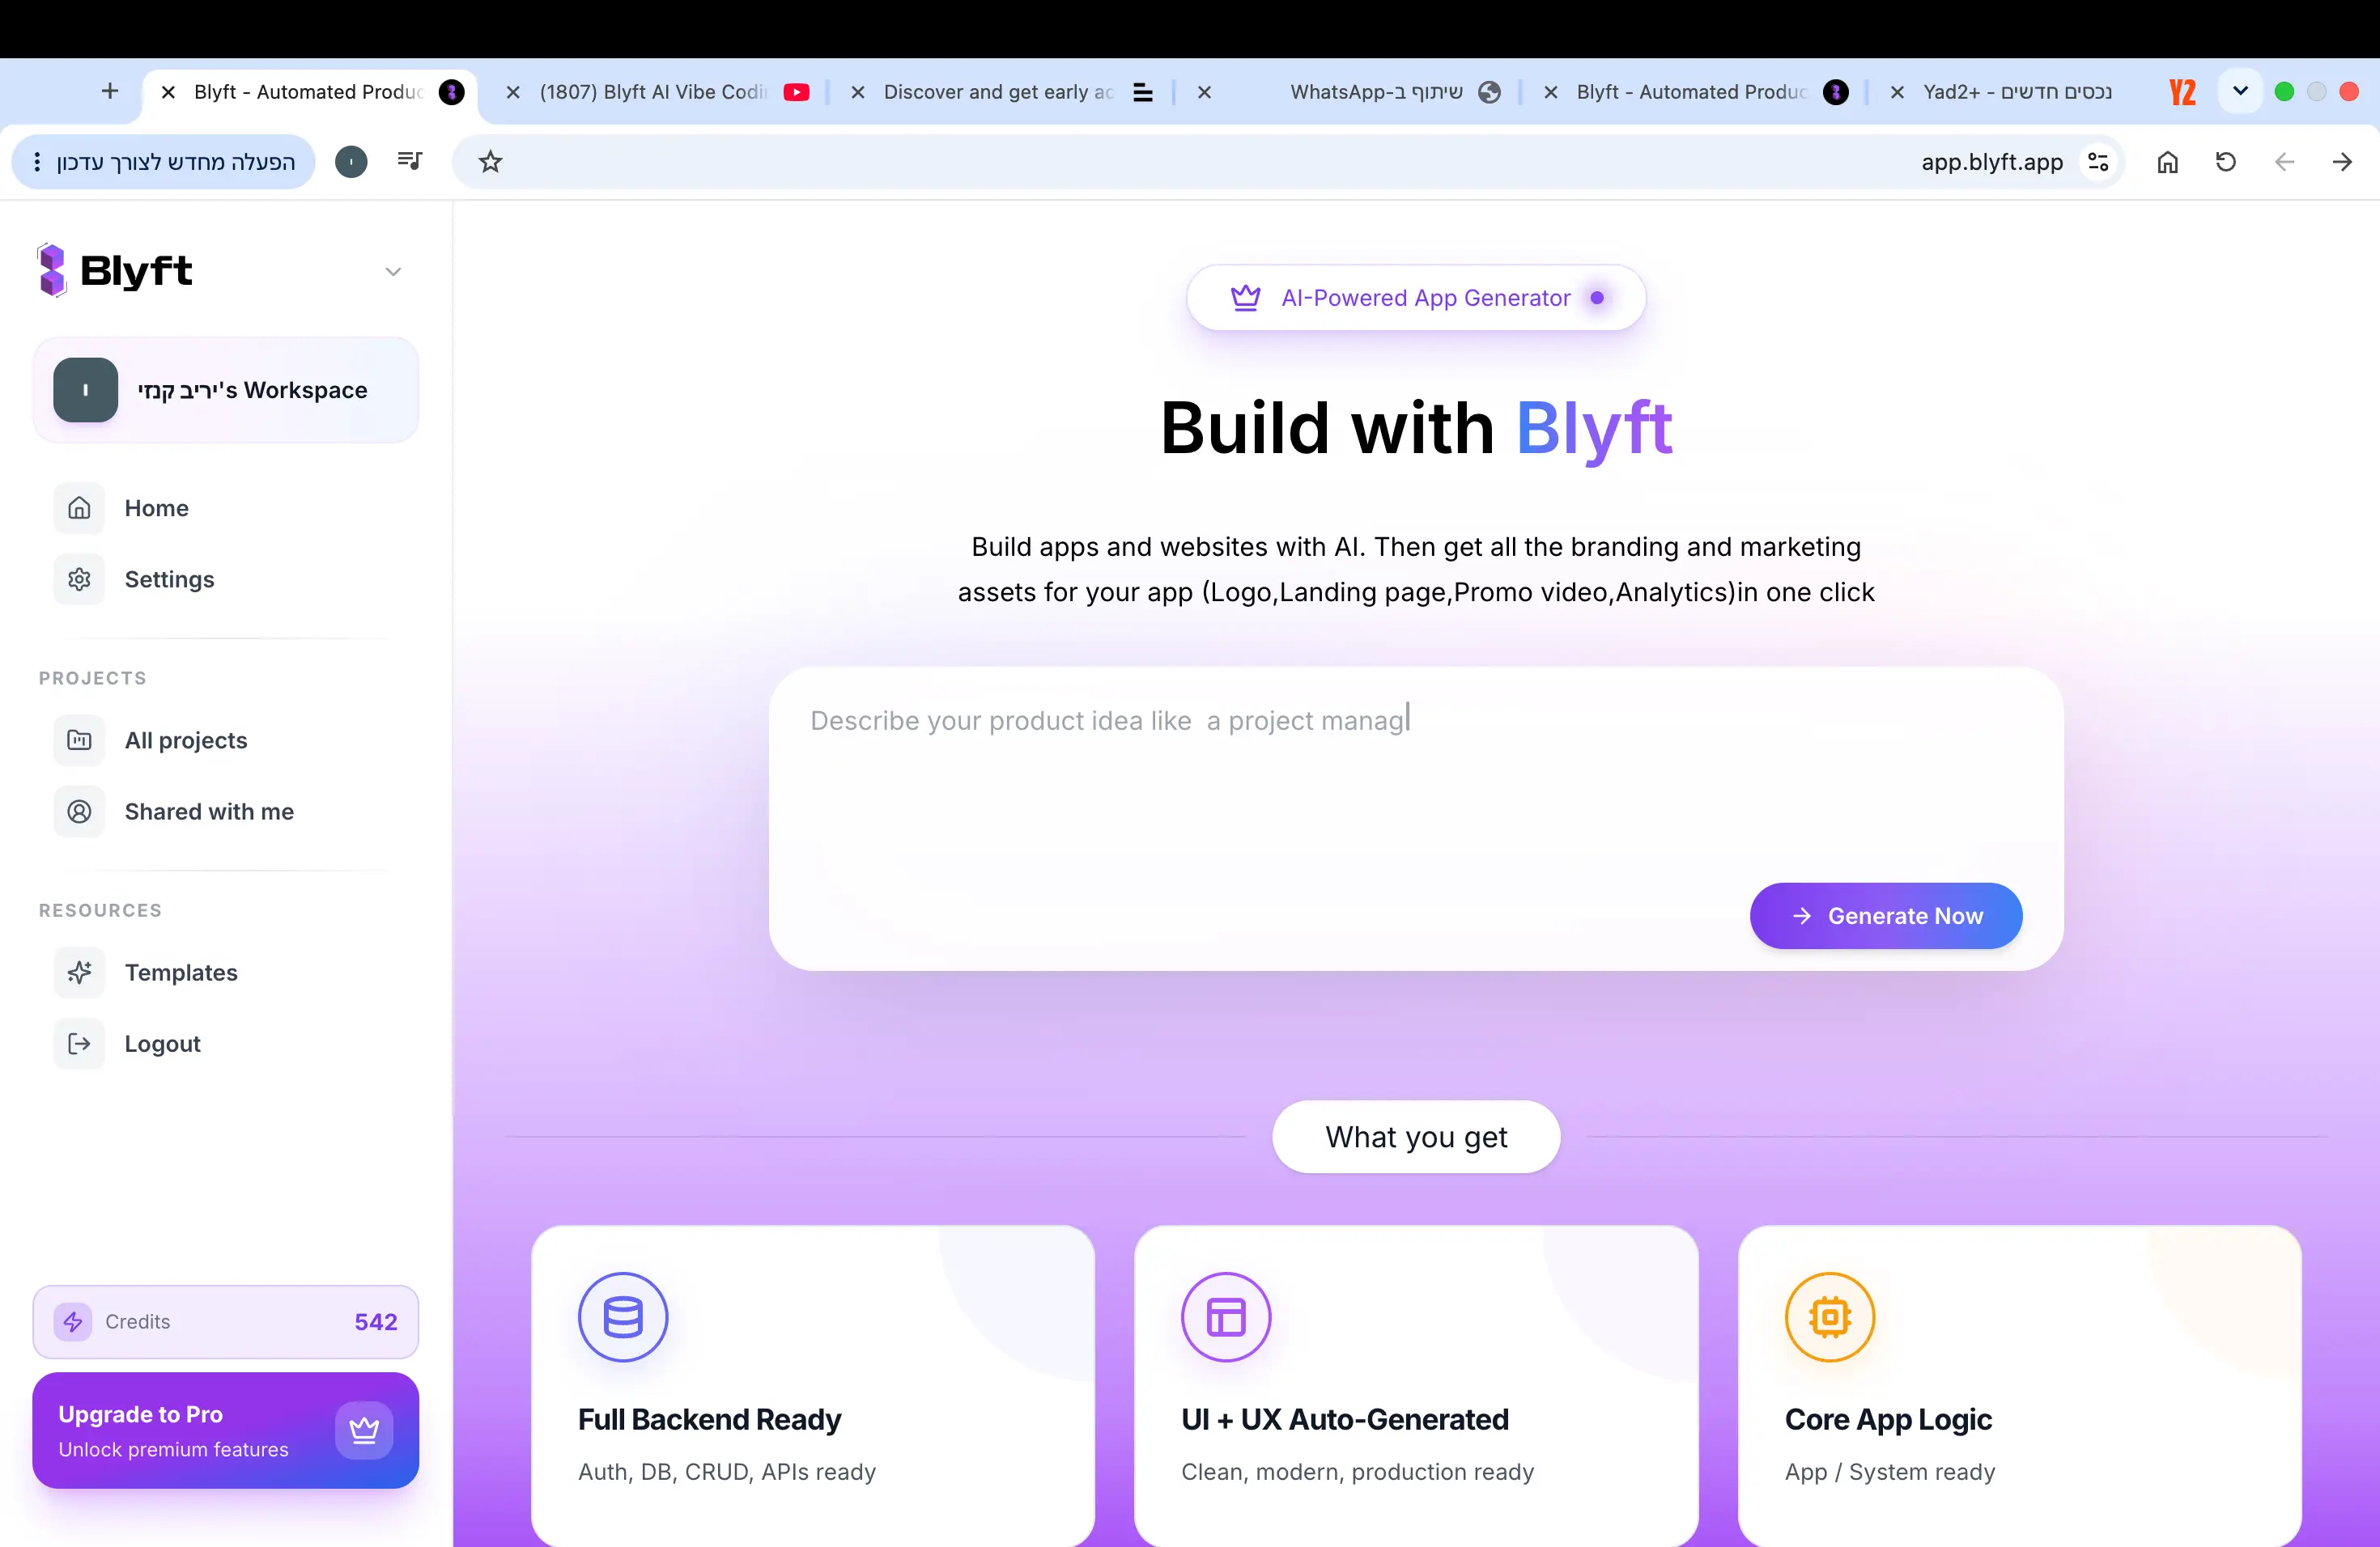Click the app.blyft.app address field
Viewport: 2380px width, 1547px height.
pos(1288,162)
